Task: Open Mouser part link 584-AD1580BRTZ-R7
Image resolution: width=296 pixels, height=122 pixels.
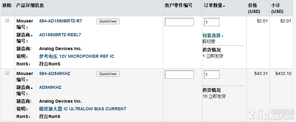Action: tap(60, 21)
